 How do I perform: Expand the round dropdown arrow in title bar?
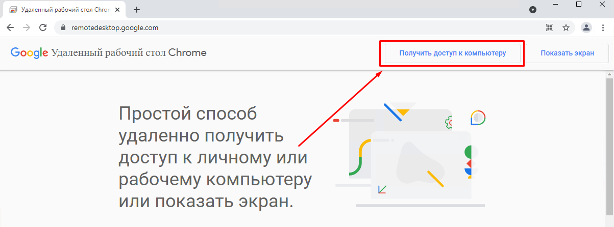(x=533, y=10)
